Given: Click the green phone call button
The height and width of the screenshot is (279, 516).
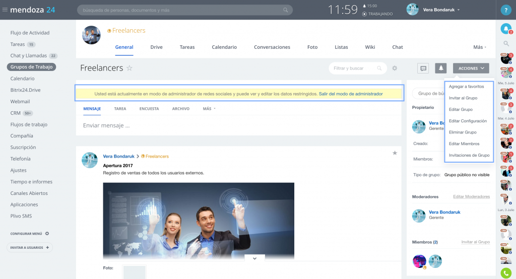Looking at the screenshot, I should [506, 273].
